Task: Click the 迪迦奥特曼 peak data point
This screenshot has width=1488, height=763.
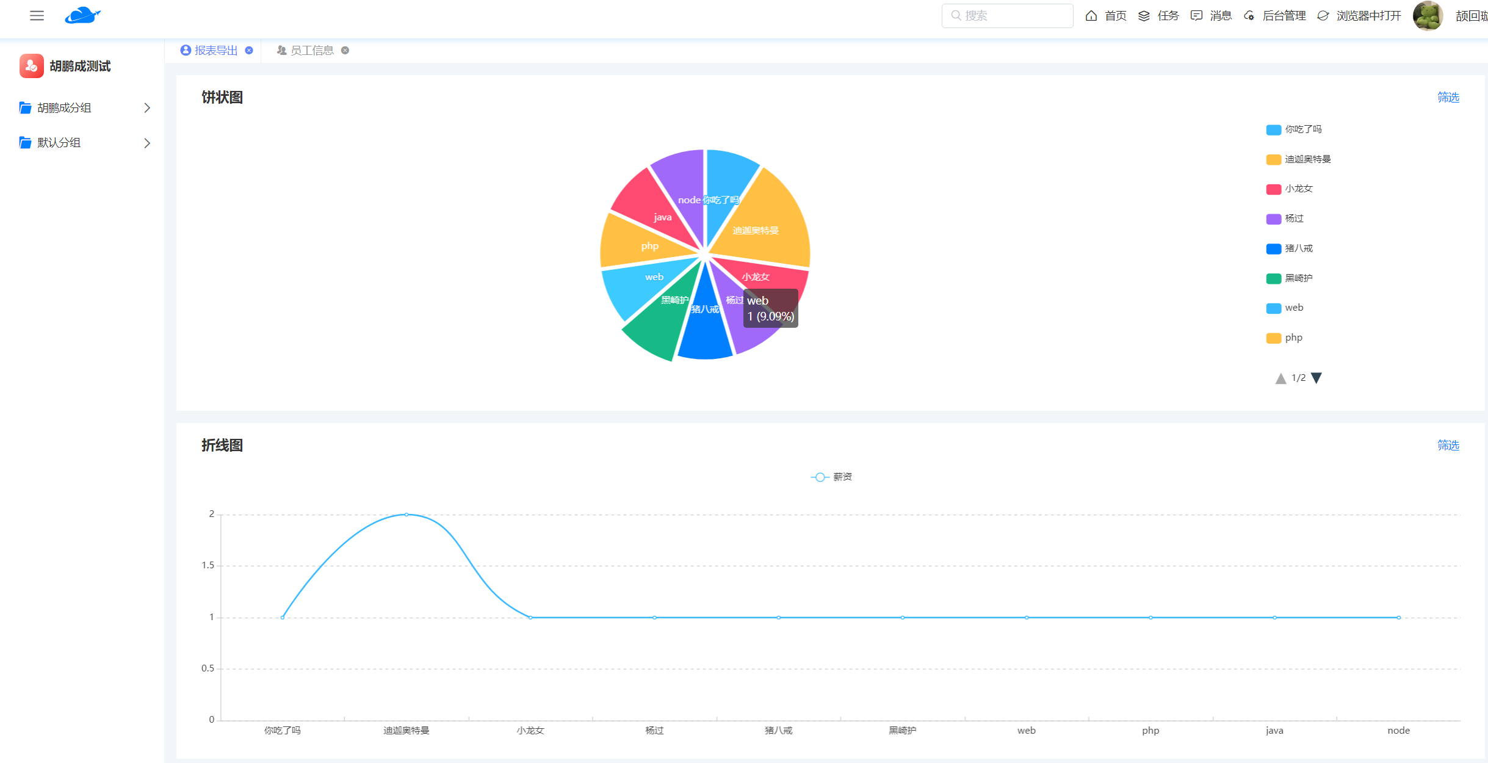Action: click(406, 515)
